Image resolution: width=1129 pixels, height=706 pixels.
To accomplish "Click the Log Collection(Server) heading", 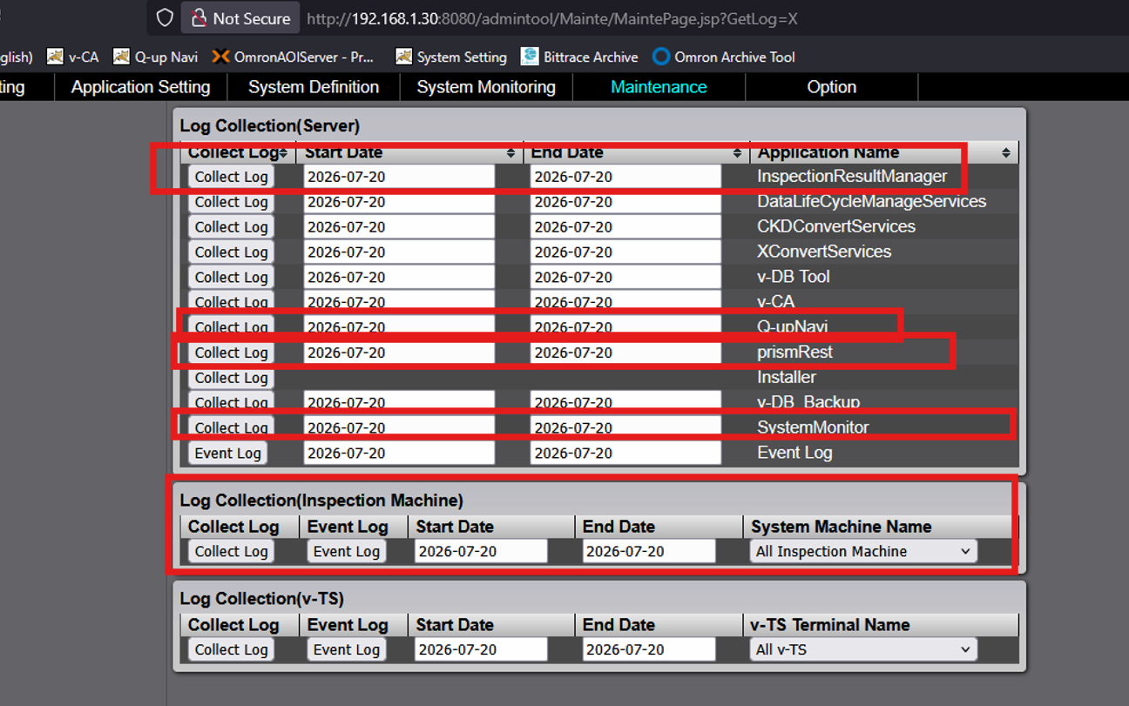I will [270, 126].
